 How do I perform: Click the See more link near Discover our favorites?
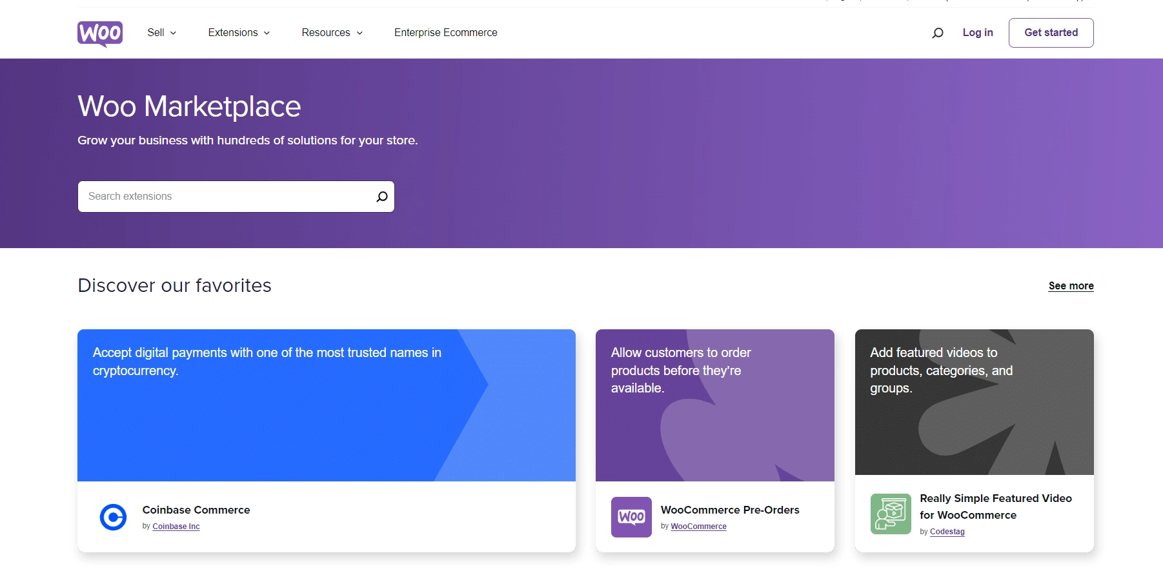[1070, 285]
